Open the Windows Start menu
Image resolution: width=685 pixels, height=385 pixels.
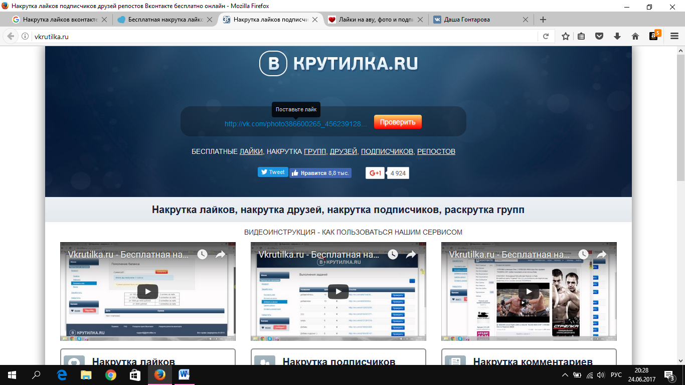(x=12, y=375)
